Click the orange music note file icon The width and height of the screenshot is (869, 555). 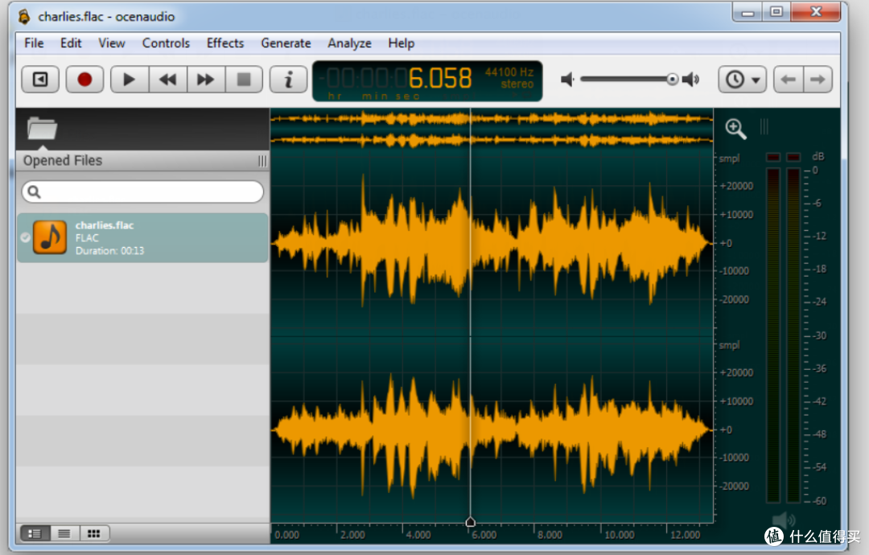click(x=50, y=237)
